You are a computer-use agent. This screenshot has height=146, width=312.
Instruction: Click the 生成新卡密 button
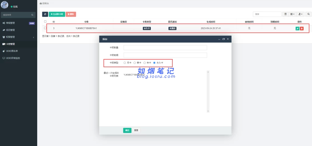tap(57, 14)
